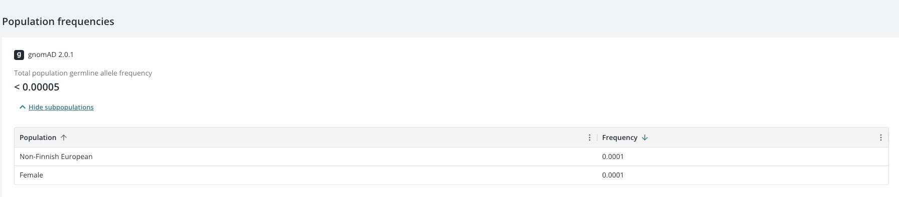
Task: Click the separator right of Frequency column menu
Action: coord(888,137)
